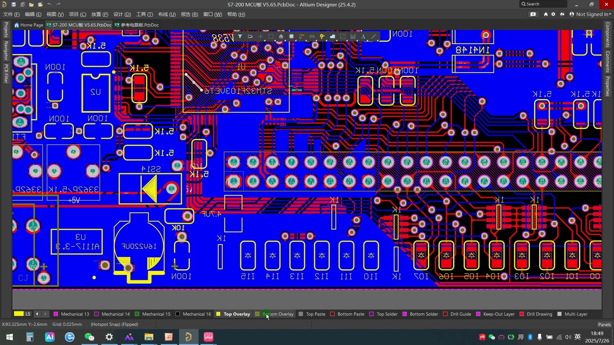
Task: Click the Place Keepout icon
Action: click(x=343, y=36)
